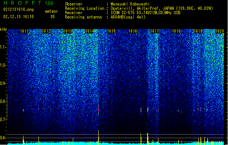
Task: Click the kHz axis unit label
Action: [3, 29]
